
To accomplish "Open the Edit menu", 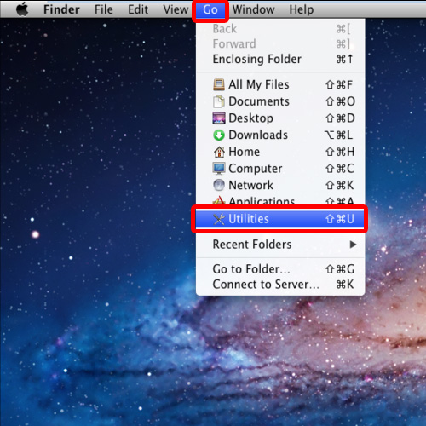I will (138, 9).
